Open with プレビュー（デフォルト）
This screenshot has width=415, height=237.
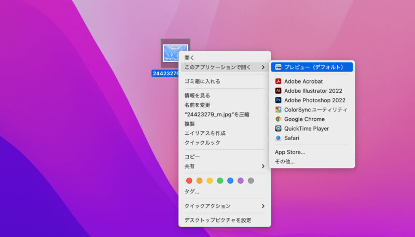pyautogui.click(x=312, y=67)
